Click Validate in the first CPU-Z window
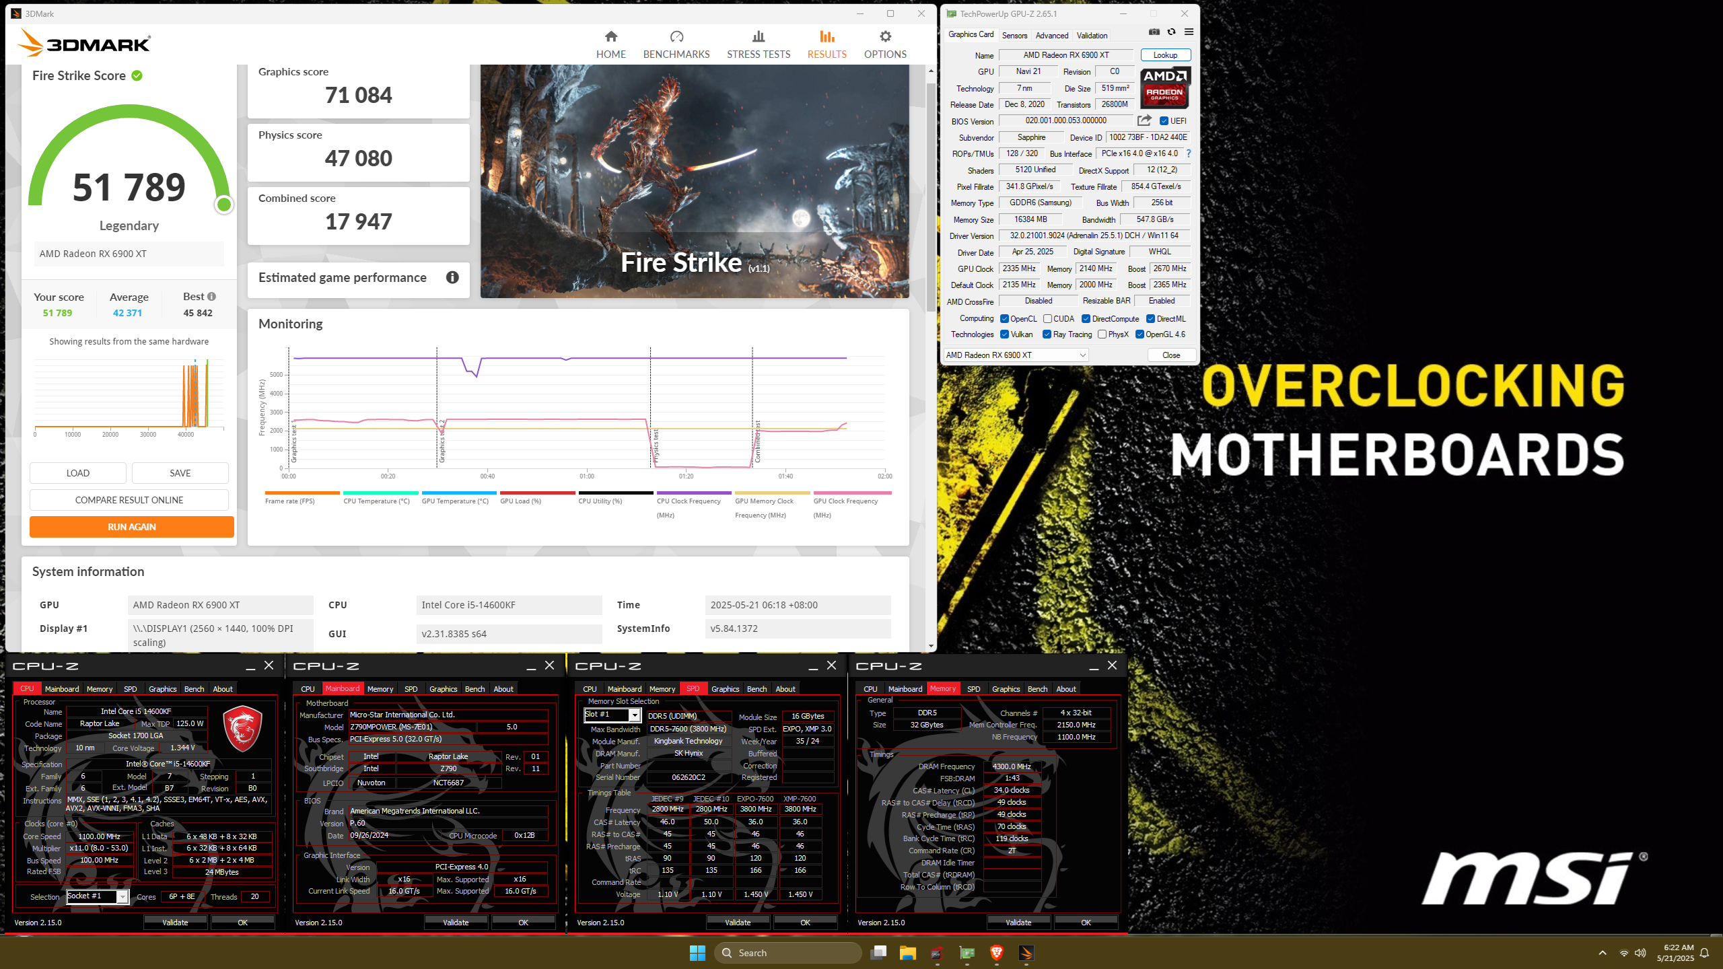Screen dimensions: 1723x969 click(x=175, y=923)
